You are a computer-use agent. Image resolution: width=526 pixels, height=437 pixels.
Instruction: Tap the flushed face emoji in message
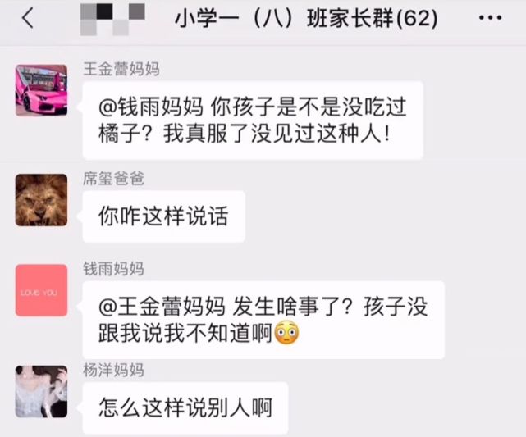pos(287,333)
